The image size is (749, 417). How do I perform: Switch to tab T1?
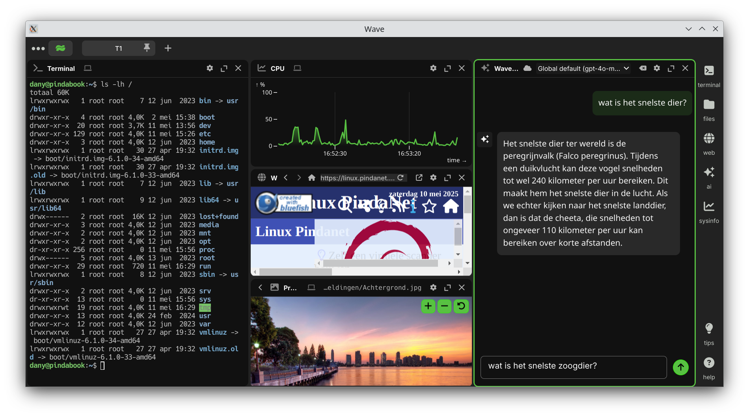(x=118, y=48)
